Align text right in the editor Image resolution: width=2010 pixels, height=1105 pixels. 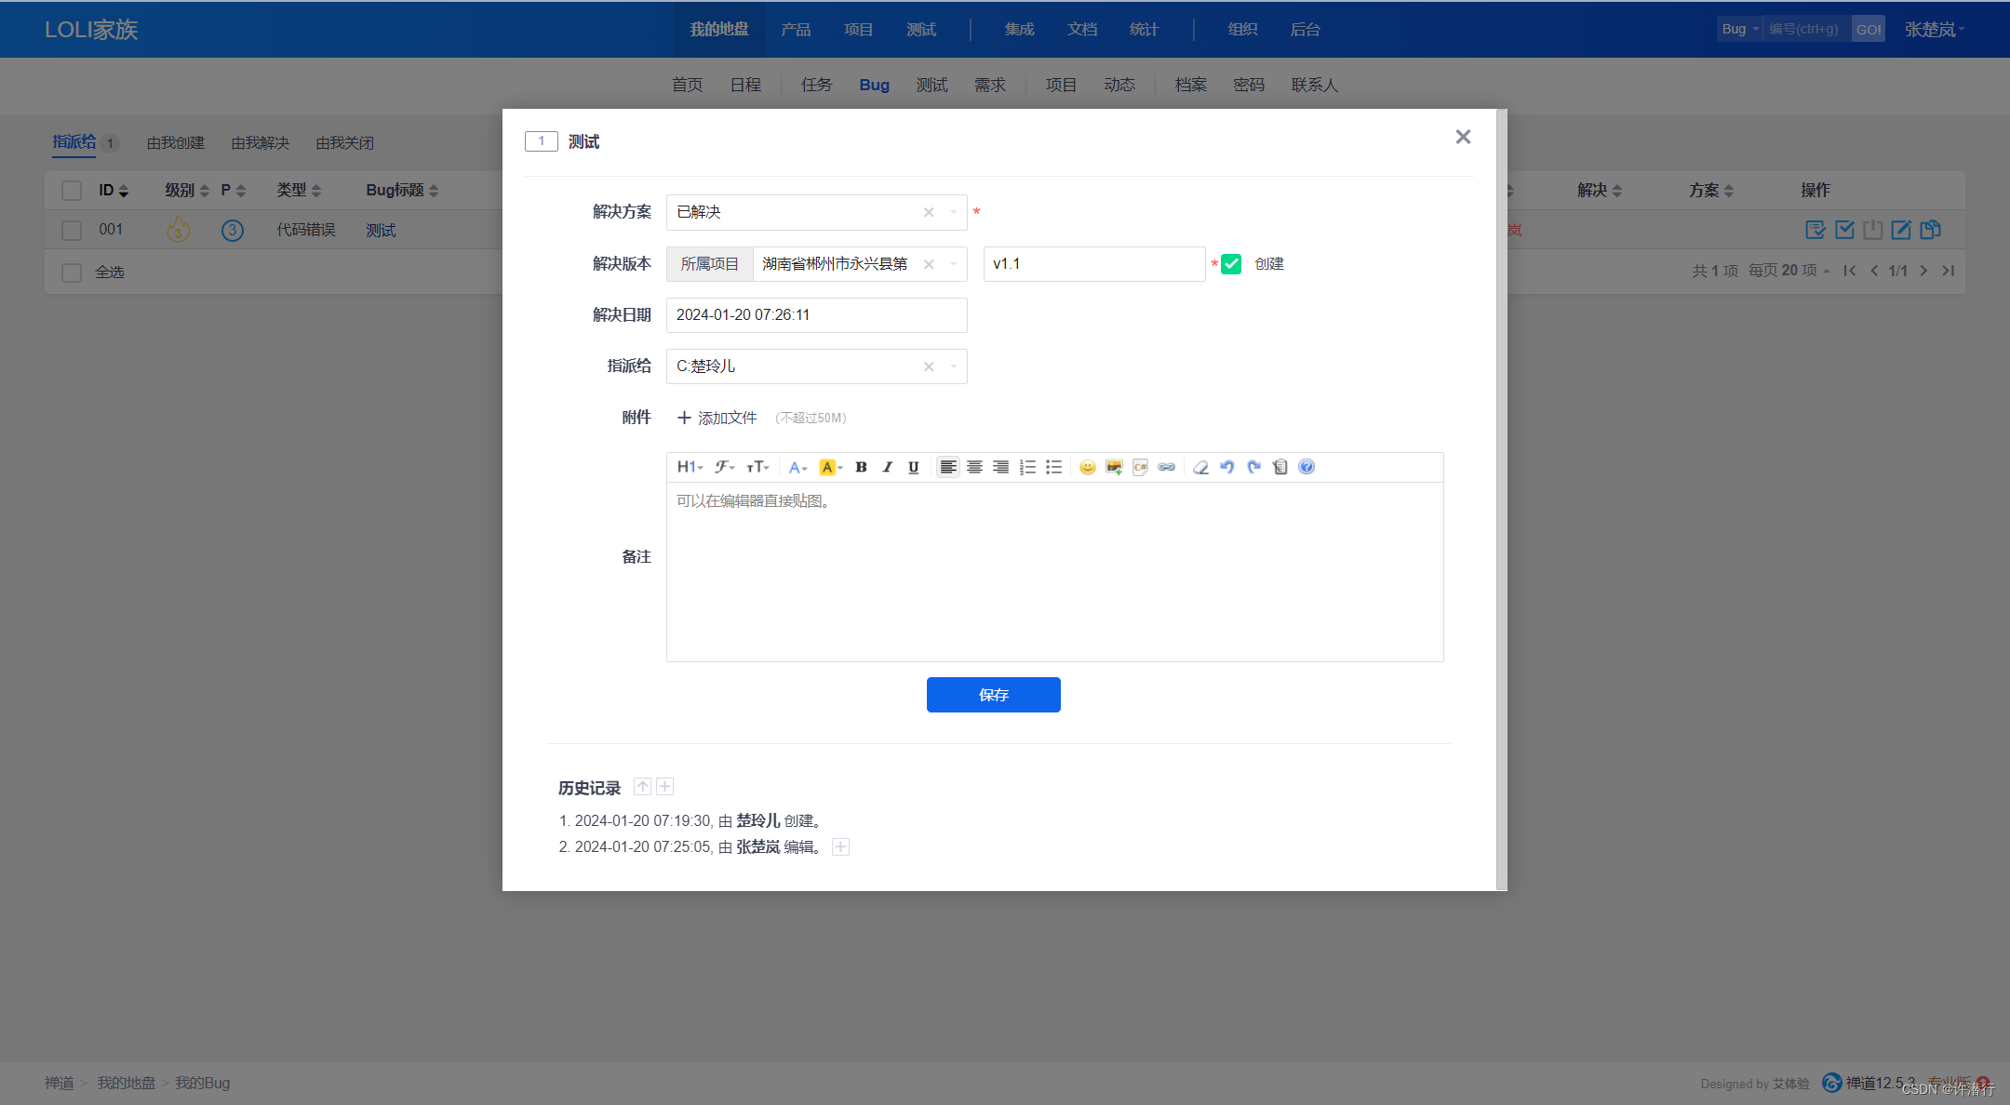pos(1000,467)
